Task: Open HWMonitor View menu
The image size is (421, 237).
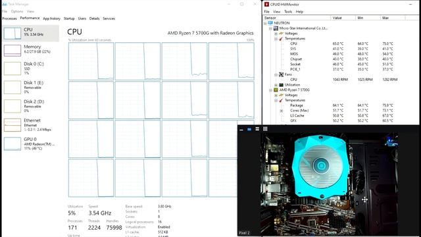Action: tap(276, 12)
